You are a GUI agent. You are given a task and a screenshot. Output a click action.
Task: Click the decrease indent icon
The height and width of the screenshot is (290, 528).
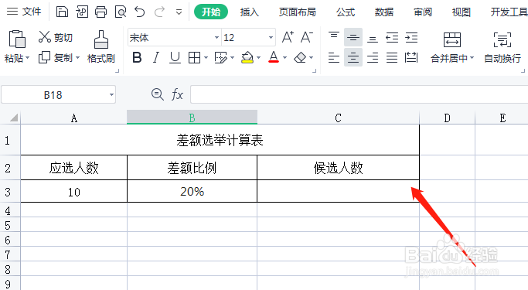point(392,37)
